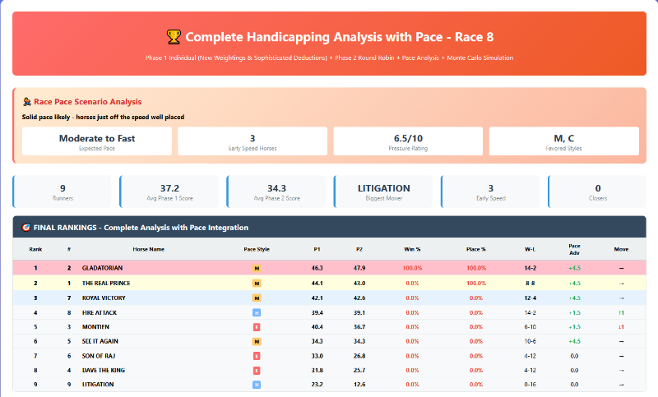Select the Expected Pace card
Screen dimensions: 658x397
point(97,141)
